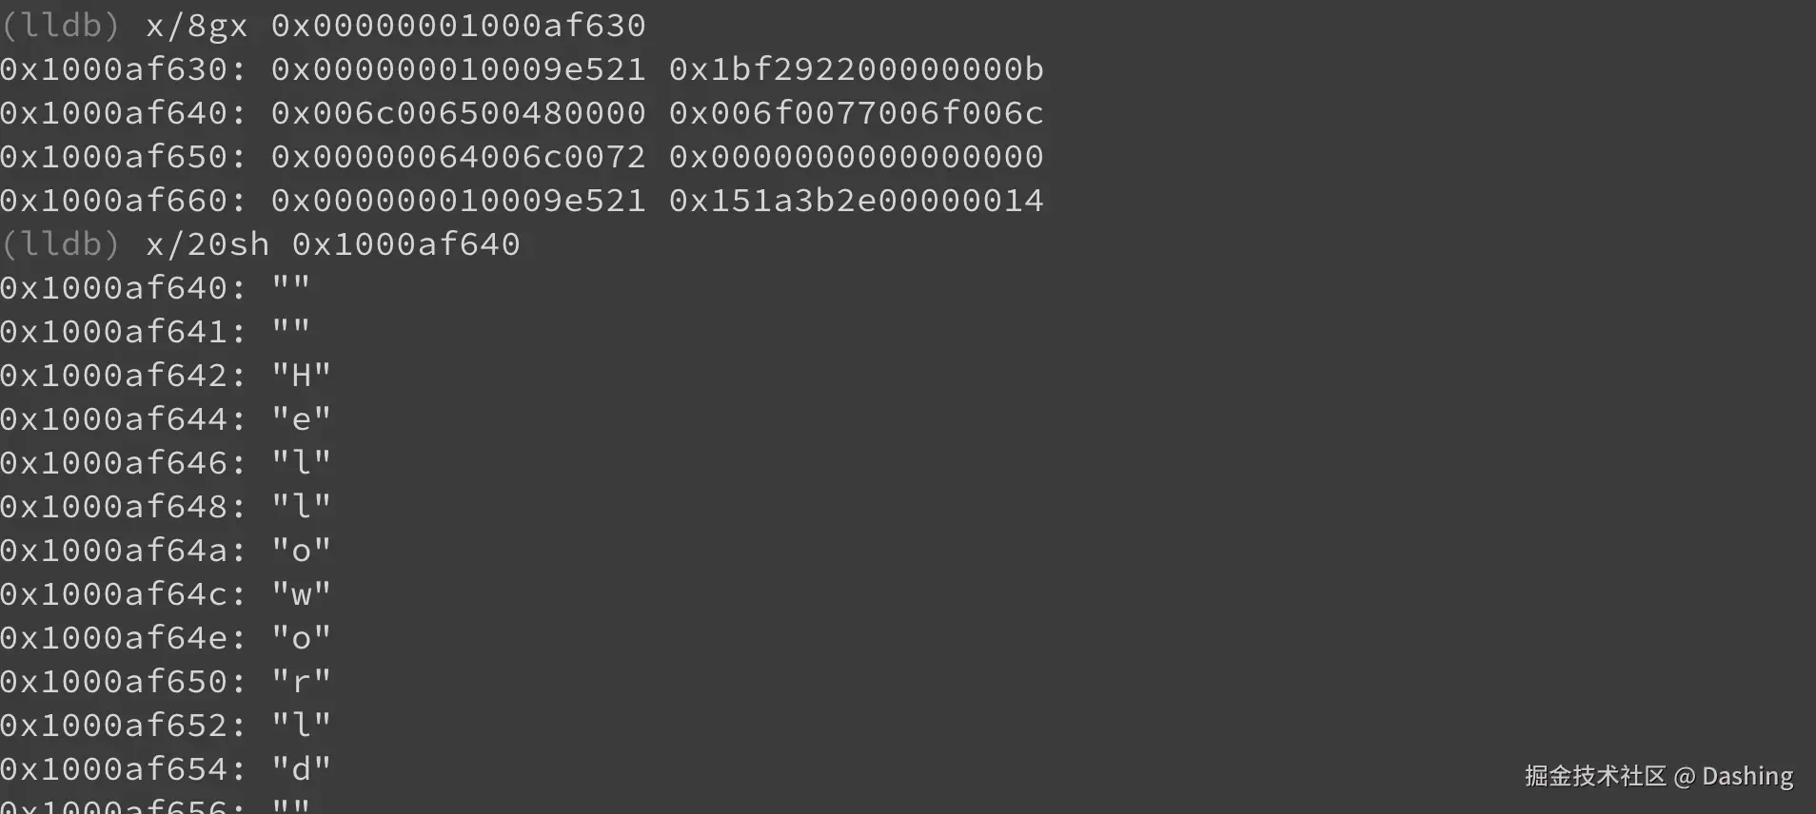Click hex value 0x1bf292200000000b
The image size is (1816, 814).
coord(856,69)
